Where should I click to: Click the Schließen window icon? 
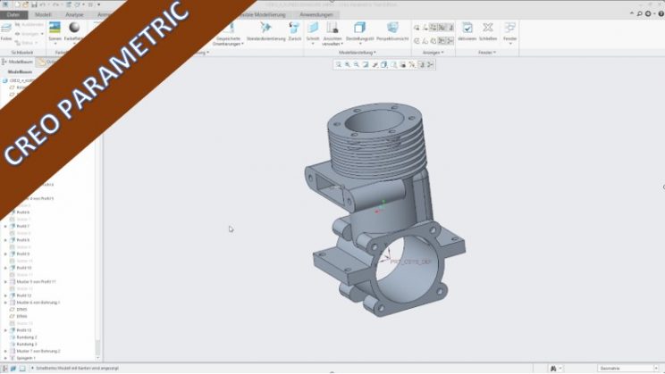pyautogui.click(x=488, y=29)
